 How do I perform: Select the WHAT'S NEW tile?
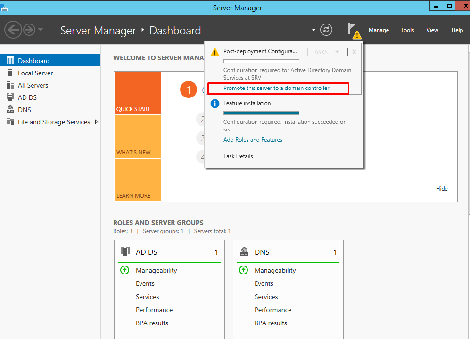pos(138,137)
